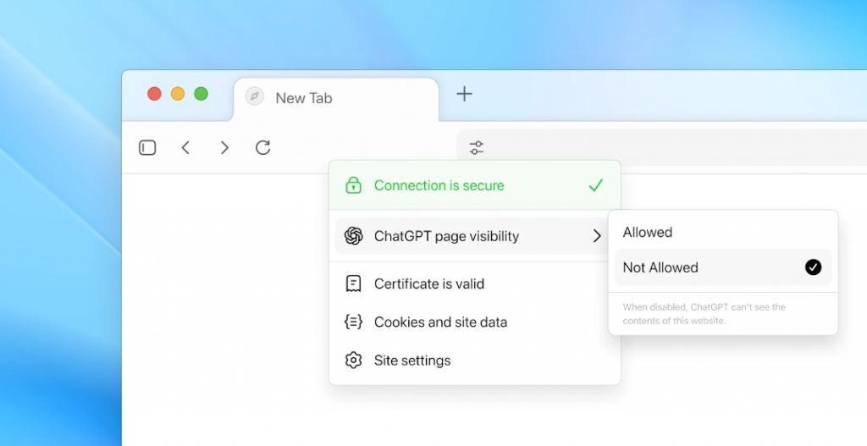Open Connection is secure details

[x=474, y=185]
